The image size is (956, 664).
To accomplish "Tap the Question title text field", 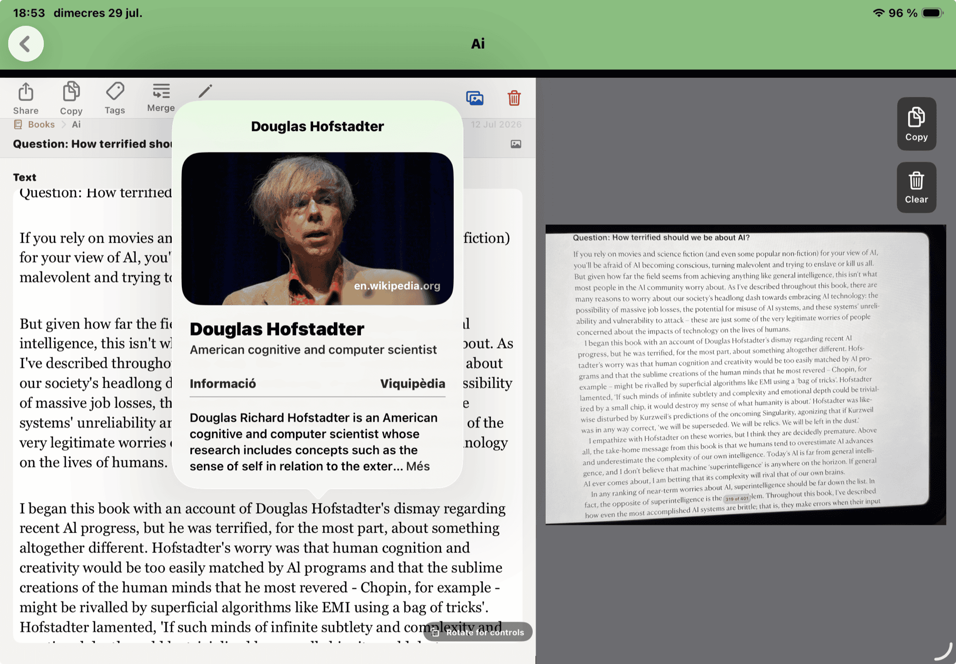I will click(92, 144).
